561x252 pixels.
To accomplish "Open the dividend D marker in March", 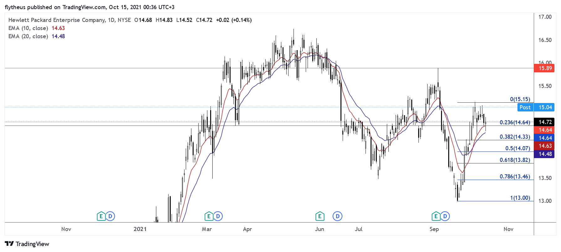I will pyautogui.click(x=218, y=216).
